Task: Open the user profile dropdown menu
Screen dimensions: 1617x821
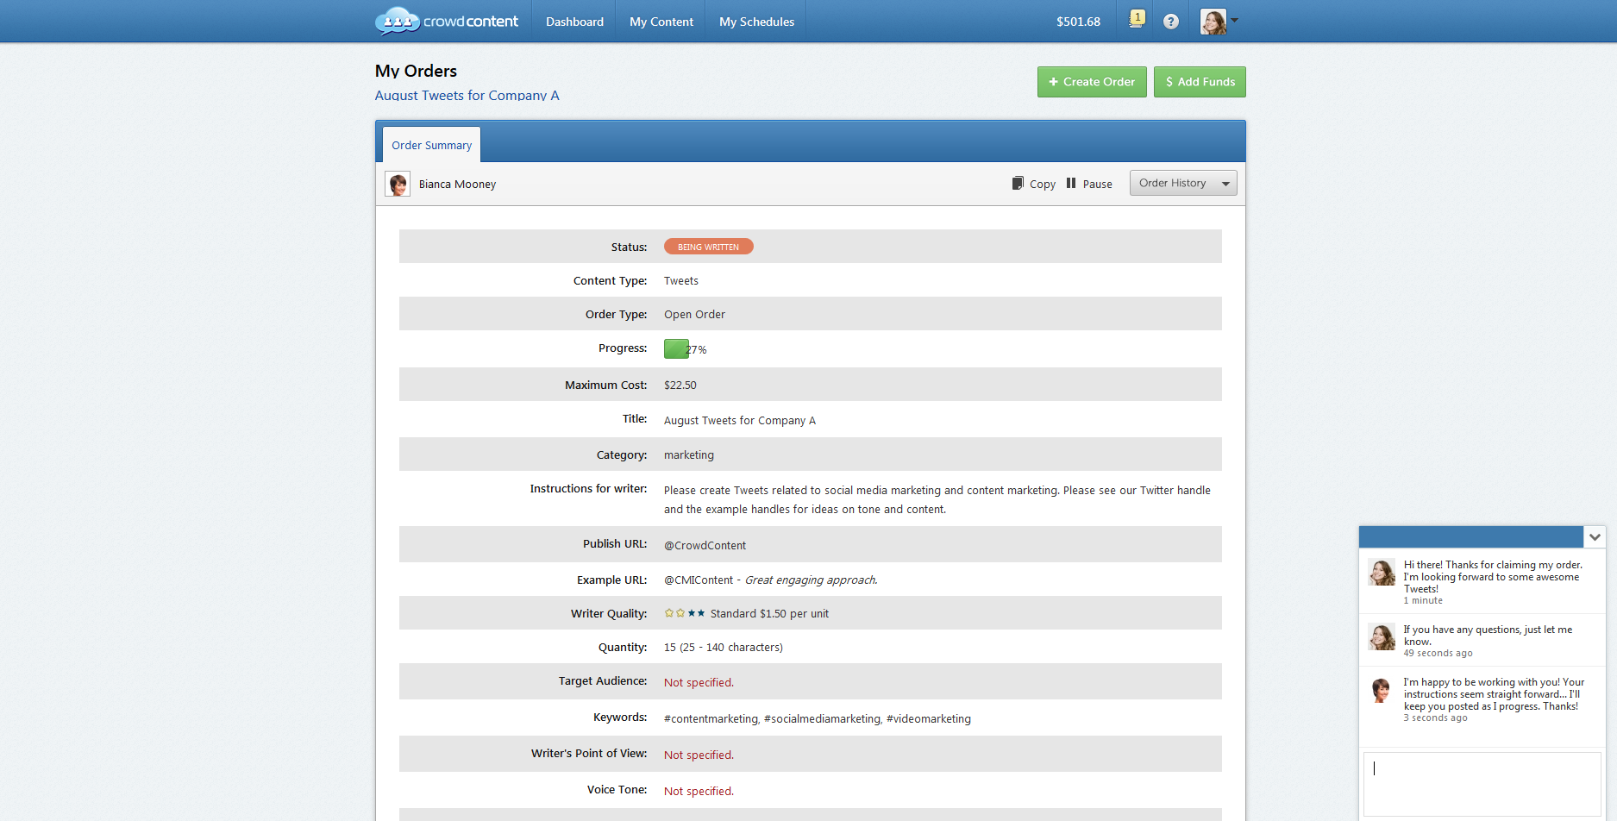Action: (x=1219, y=21)
